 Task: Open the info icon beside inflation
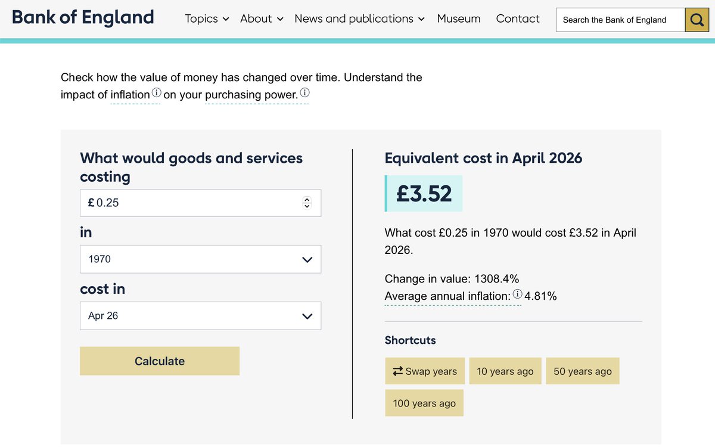(156, 93)
